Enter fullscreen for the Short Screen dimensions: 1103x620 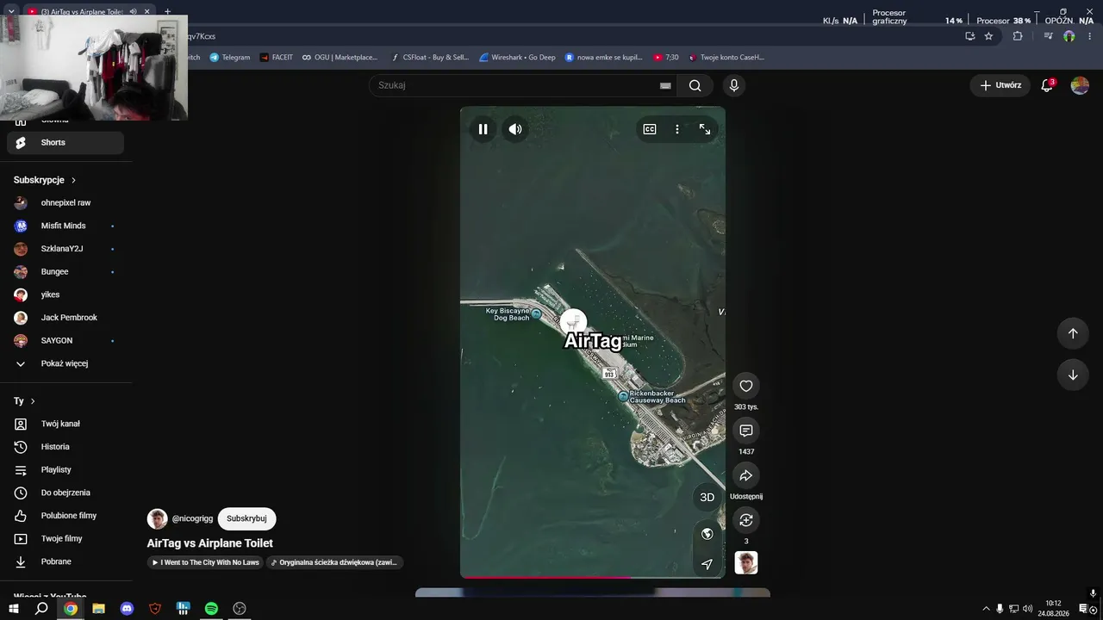(x=705, y=129)
